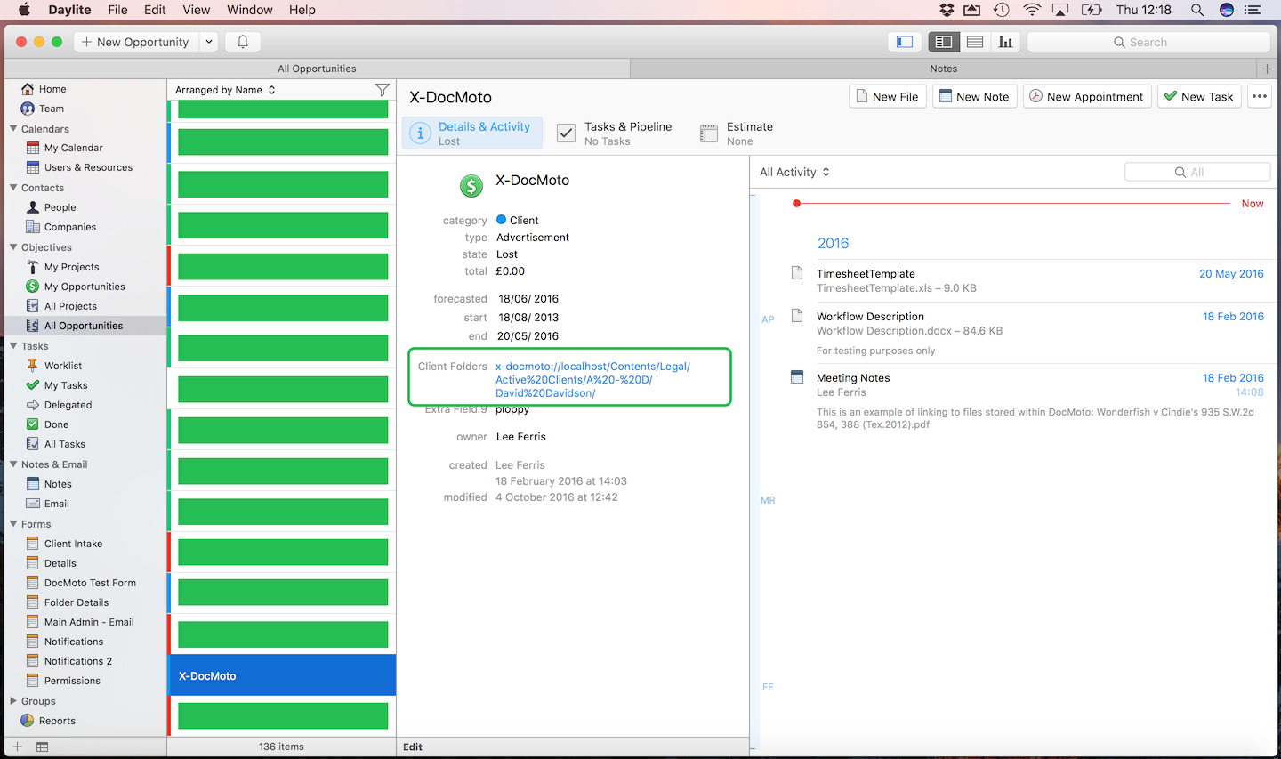Click the more options ellipsis button
The image size is (1281, 759).
point(1259,97)
